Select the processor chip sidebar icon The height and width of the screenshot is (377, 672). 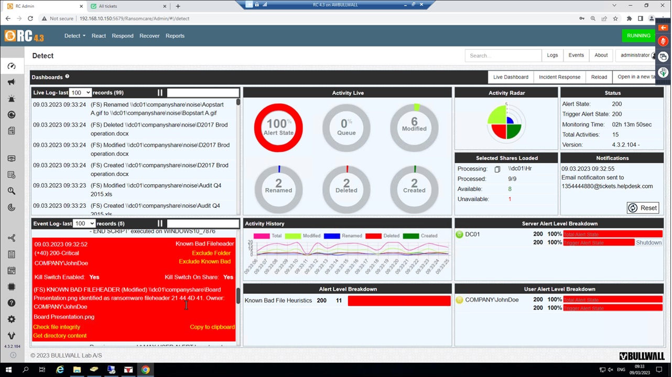click(x=12, y=286)
